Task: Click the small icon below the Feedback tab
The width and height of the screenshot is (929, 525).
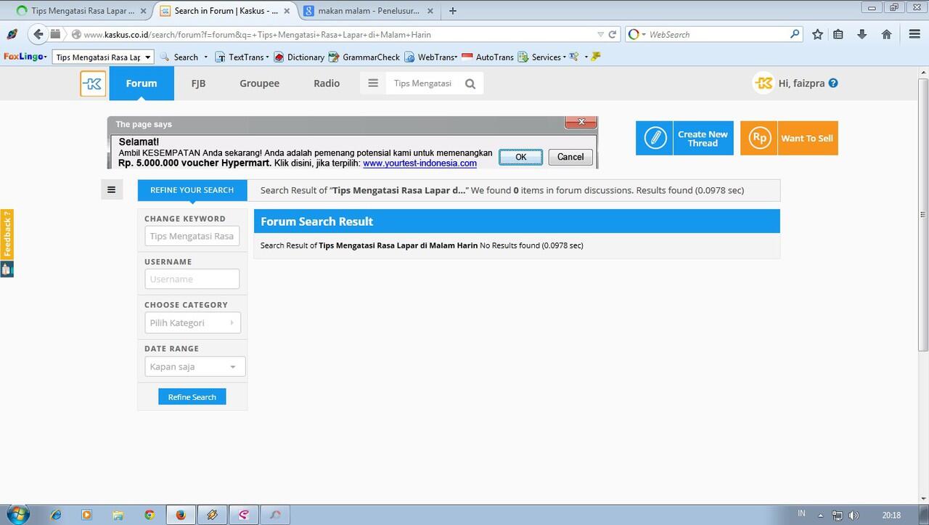Action: click(7, 269)
